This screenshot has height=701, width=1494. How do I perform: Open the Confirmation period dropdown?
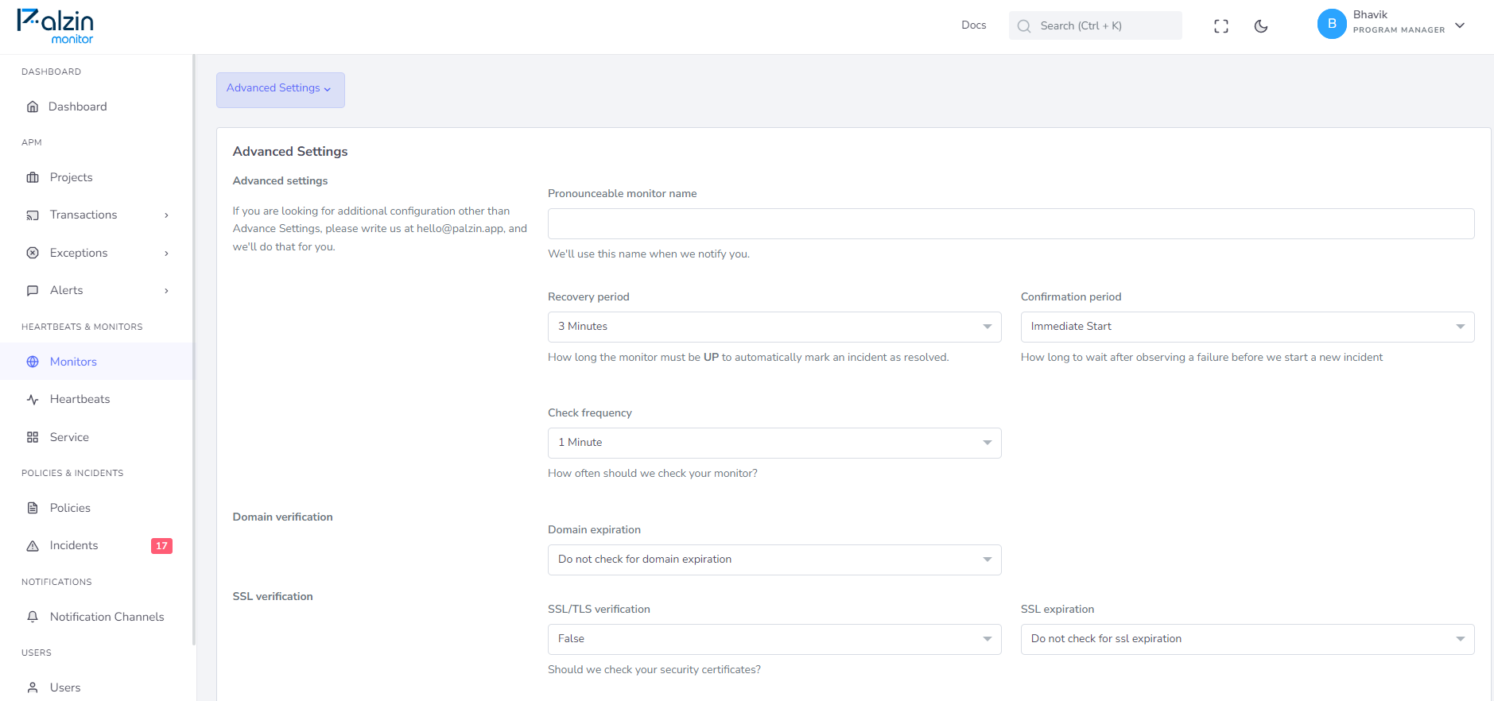coord(1248,327)
